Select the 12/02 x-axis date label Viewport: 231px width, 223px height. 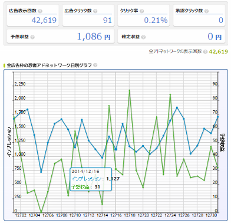pos(21,215)
